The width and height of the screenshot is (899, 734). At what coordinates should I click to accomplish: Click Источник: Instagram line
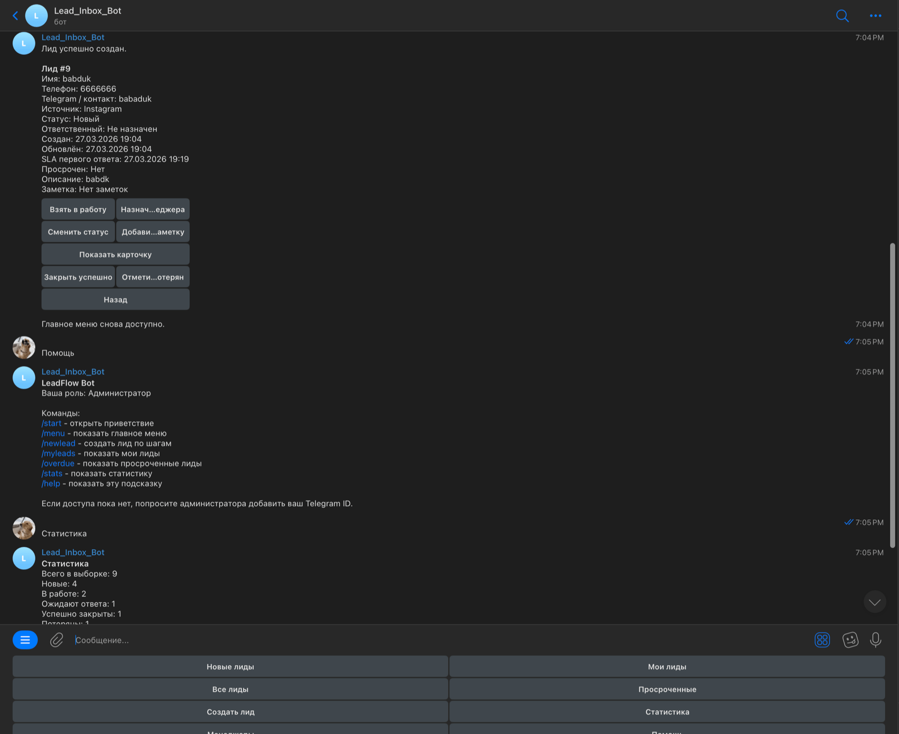81,109
